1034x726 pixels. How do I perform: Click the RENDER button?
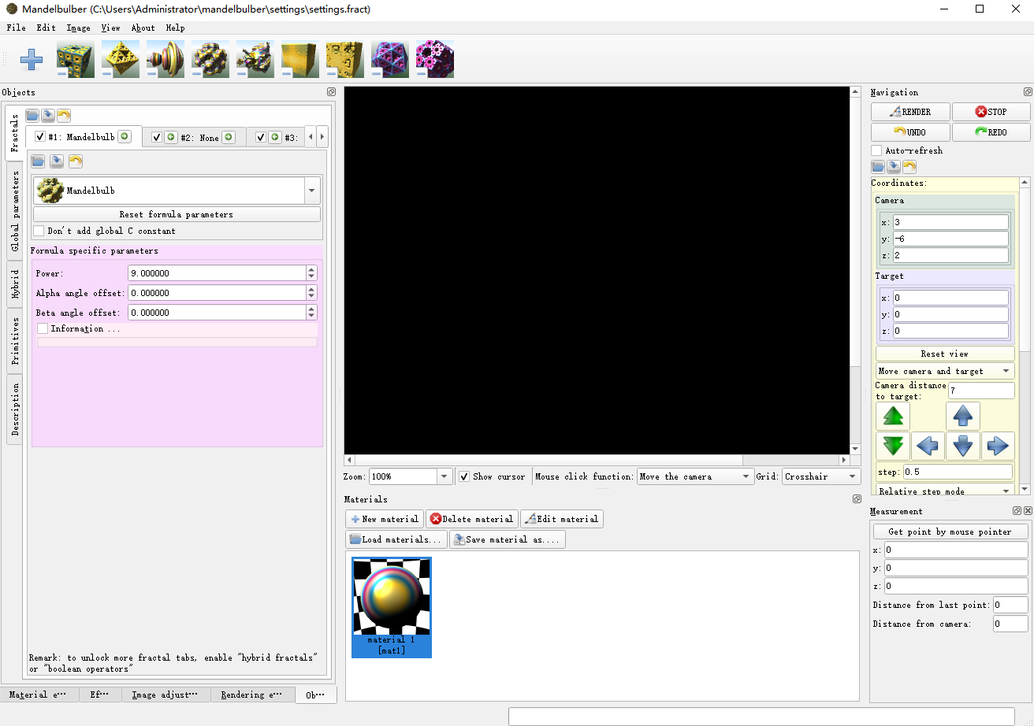pos(910,112)
